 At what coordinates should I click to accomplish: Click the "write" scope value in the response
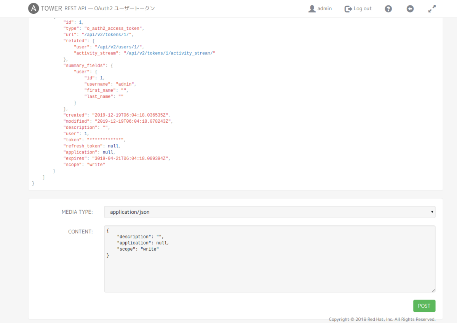96,165
